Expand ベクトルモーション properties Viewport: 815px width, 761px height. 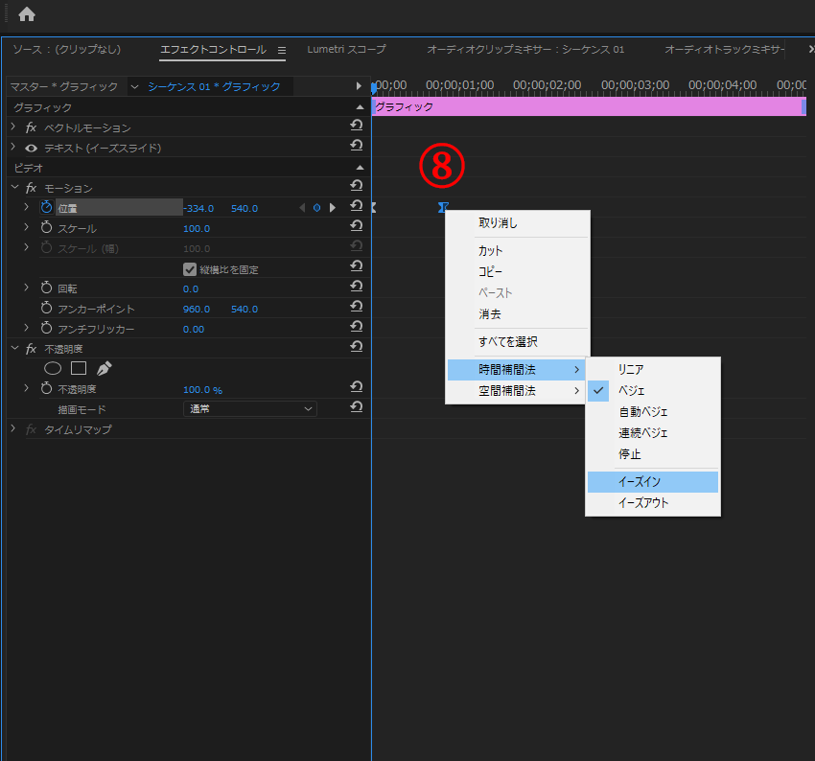click(x=13, y=127)
